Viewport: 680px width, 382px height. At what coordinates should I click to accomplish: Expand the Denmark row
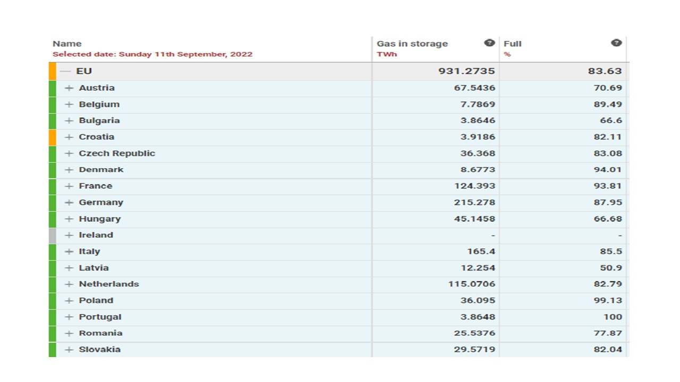(x=69, y=170)
